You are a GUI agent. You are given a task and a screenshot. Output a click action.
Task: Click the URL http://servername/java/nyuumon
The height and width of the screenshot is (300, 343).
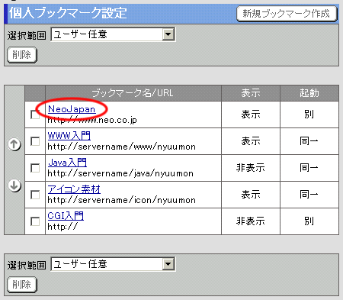(120, 173)
